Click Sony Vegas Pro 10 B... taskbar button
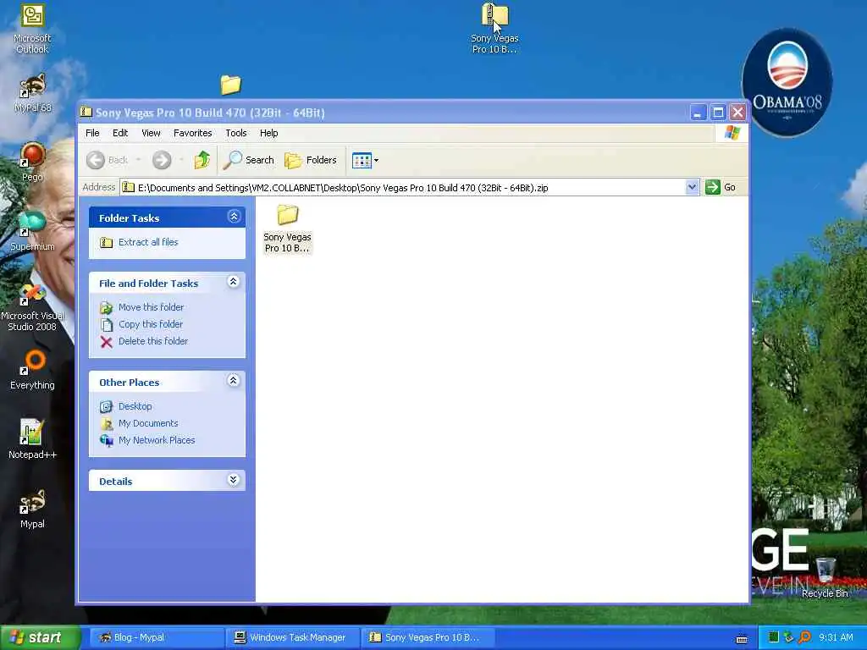The image size is (867, 650). click(427, 638)
